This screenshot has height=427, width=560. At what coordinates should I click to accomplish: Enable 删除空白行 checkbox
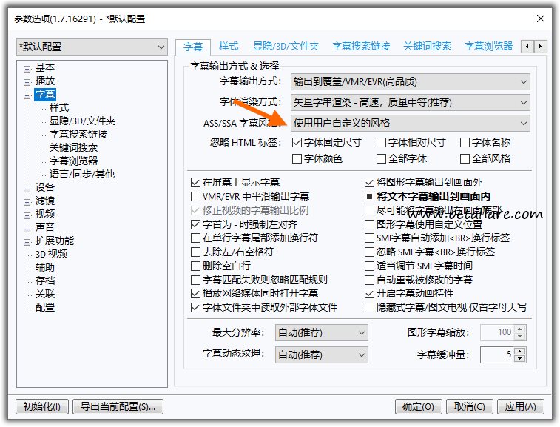(196, 266)
